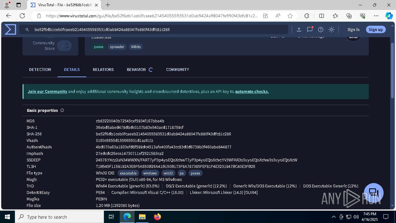
Task: Open the BEHAVIOR tab
Action: point(140,69)
